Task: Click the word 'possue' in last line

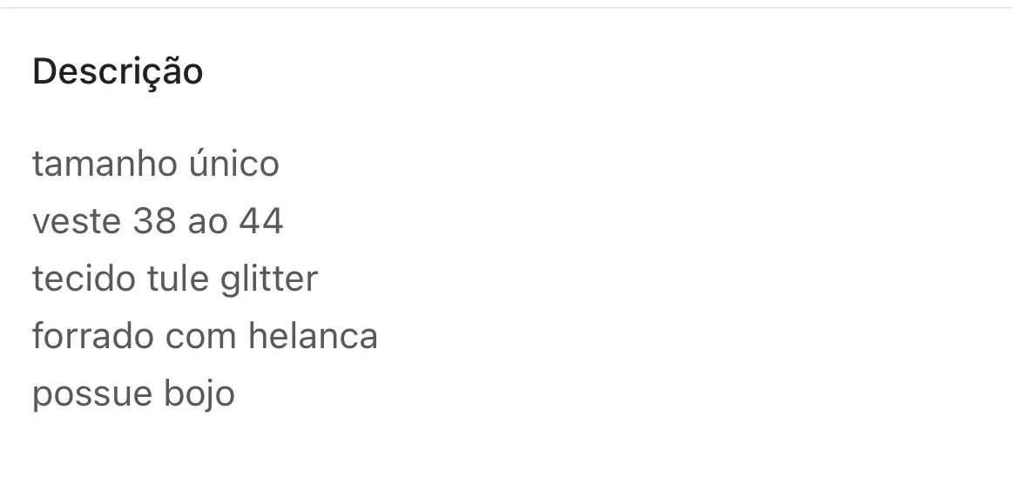Action: click(x=91, y=396)
